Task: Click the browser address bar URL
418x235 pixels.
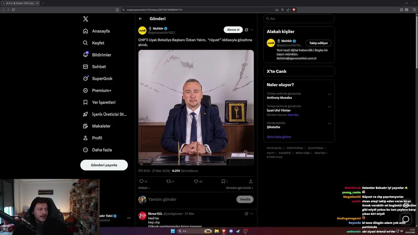Action: point(154,10)
